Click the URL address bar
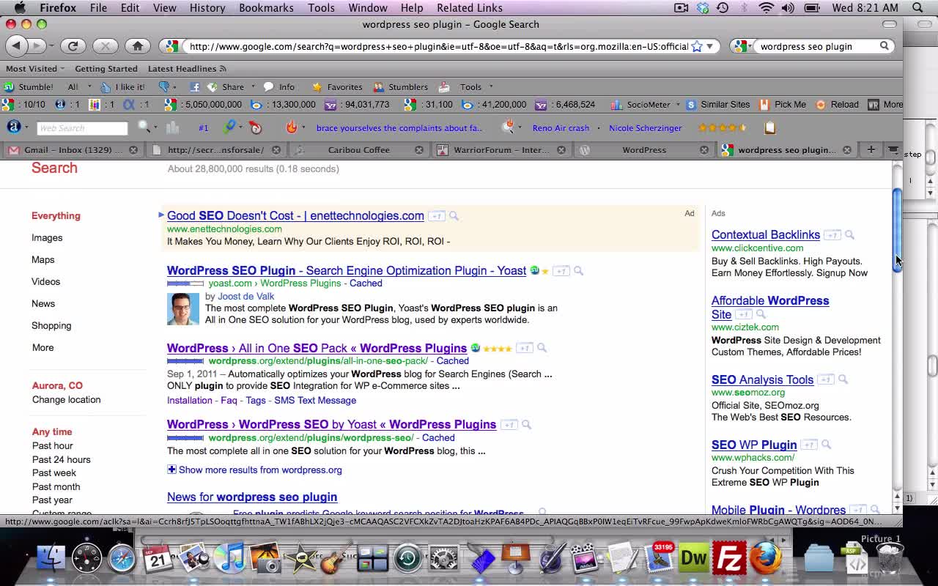Screen dimensions: 938x586 438,46
